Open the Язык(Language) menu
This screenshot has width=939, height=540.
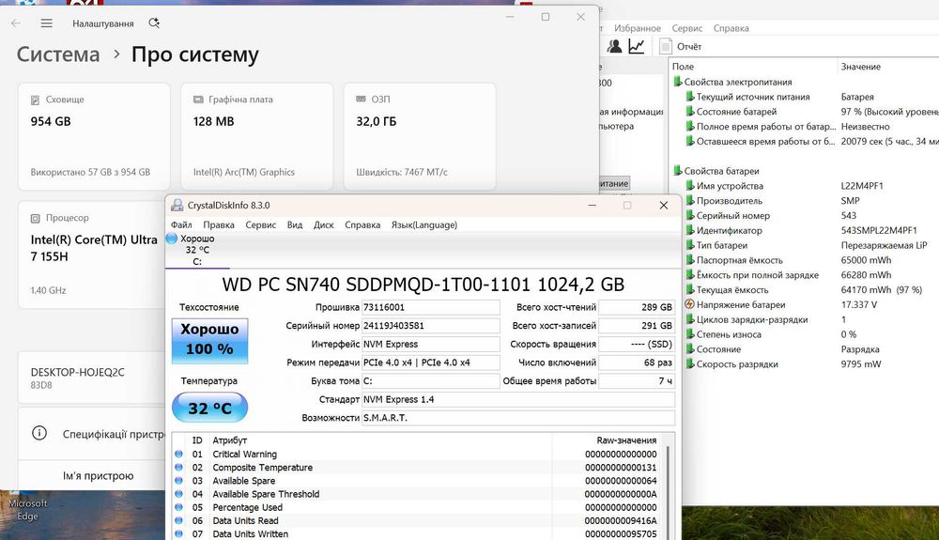click(424, 225)
